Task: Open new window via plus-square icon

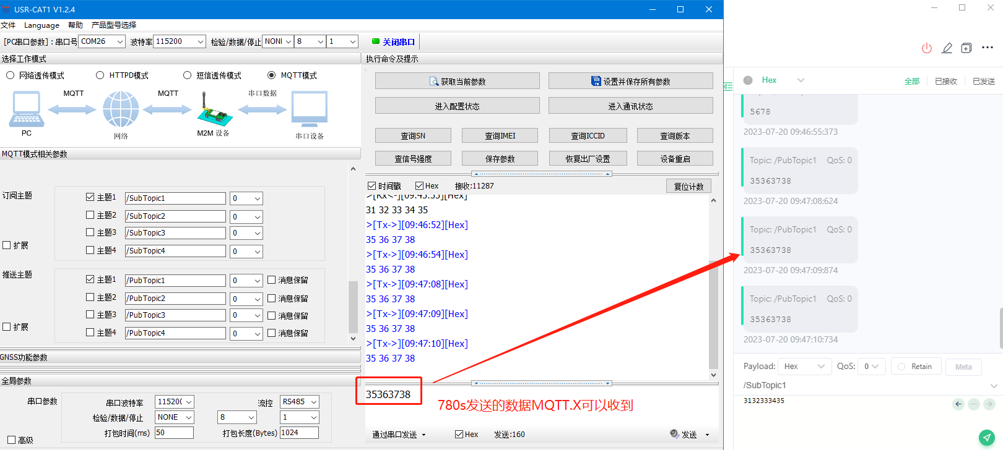Action: (966, 48)
